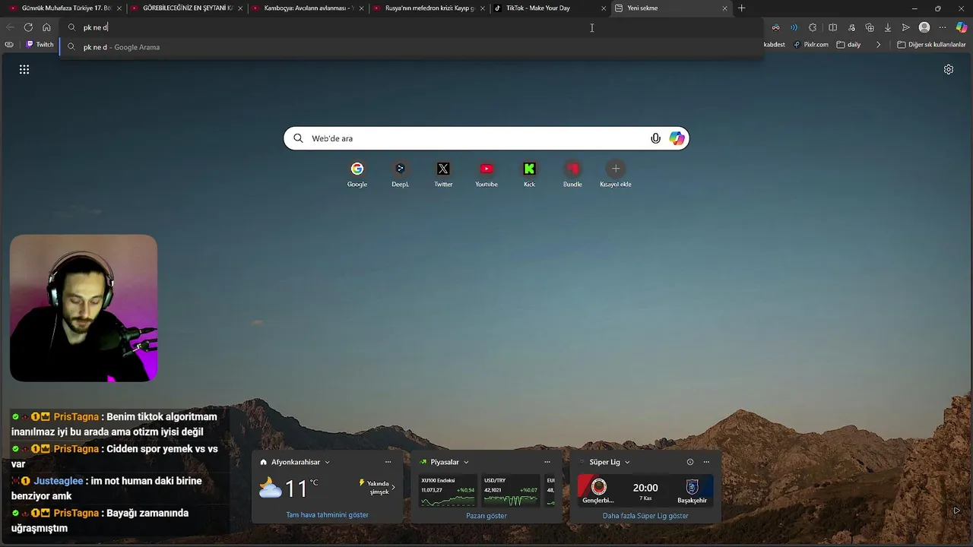This screenshot has height=547, width=973.
Task: Open browser settings and more menu
Action: click(943, 27)
